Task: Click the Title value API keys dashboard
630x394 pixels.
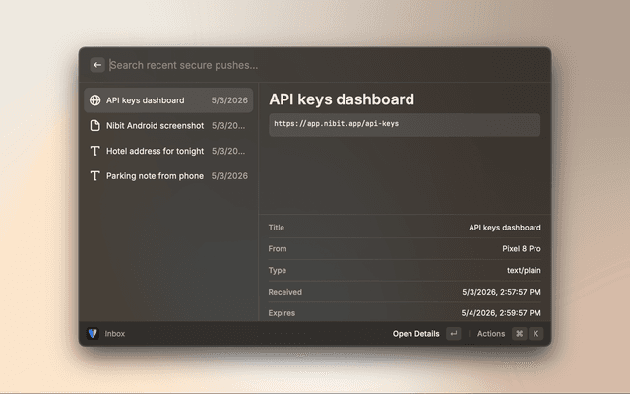Action: [505, 228]
